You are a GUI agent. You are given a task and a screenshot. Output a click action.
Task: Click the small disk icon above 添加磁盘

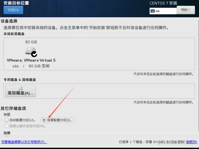click(x=21, y=88)
